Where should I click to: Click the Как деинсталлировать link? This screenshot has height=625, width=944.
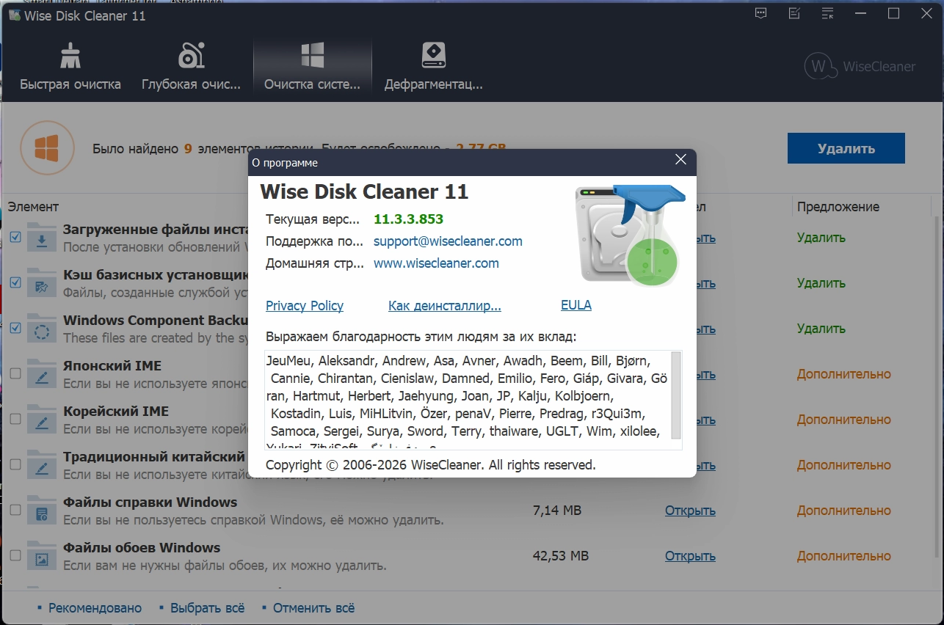coord(445,306)
